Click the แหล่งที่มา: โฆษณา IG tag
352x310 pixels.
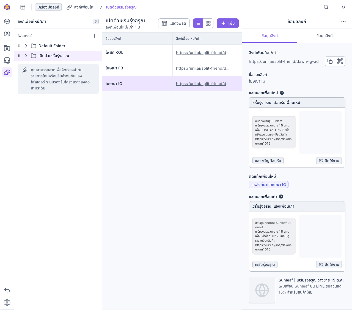[x=269, y=185]
